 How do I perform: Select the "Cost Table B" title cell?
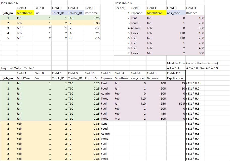pyautogui.click(x=123, y=3)
